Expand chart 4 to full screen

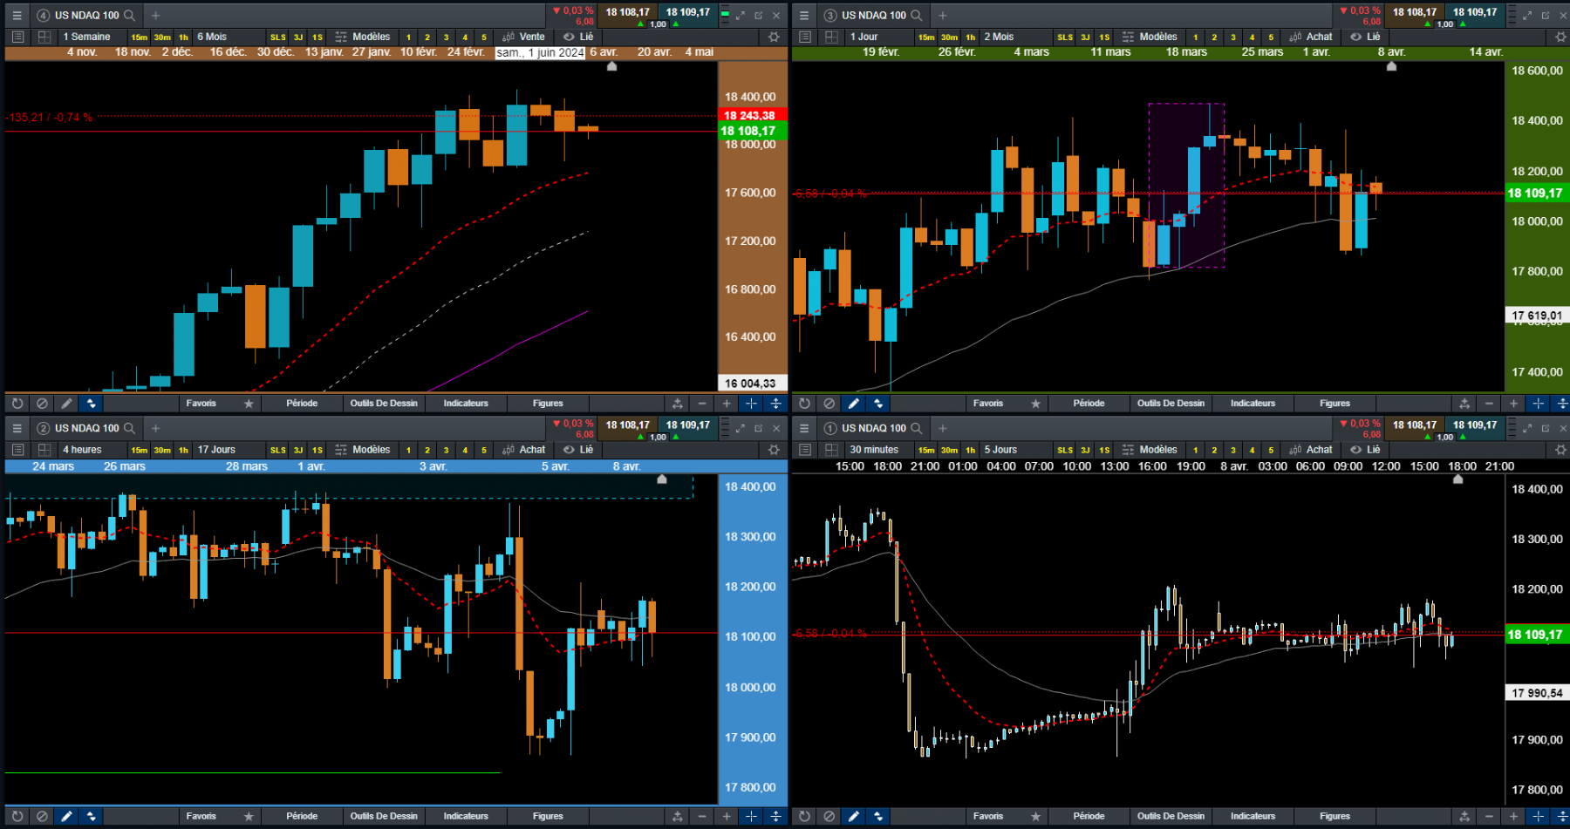[740, 15]
